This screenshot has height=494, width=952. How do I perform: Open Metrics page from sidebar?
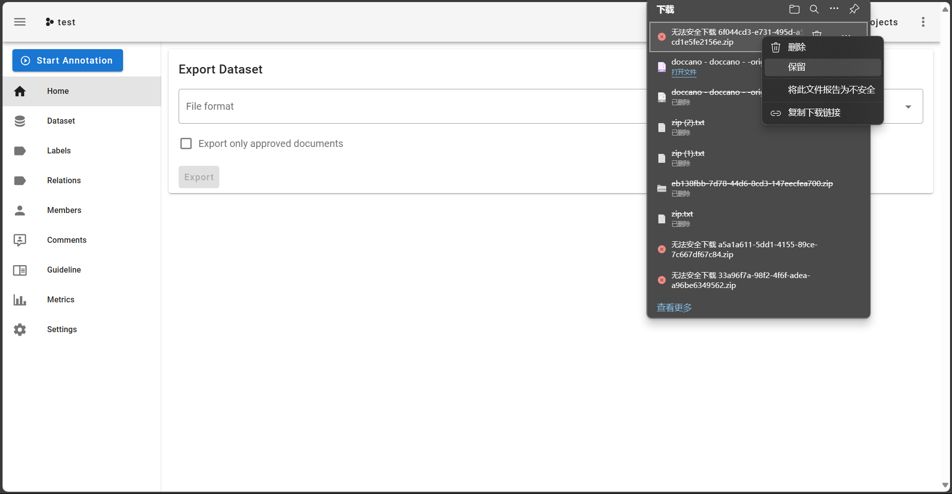(82, 300)
